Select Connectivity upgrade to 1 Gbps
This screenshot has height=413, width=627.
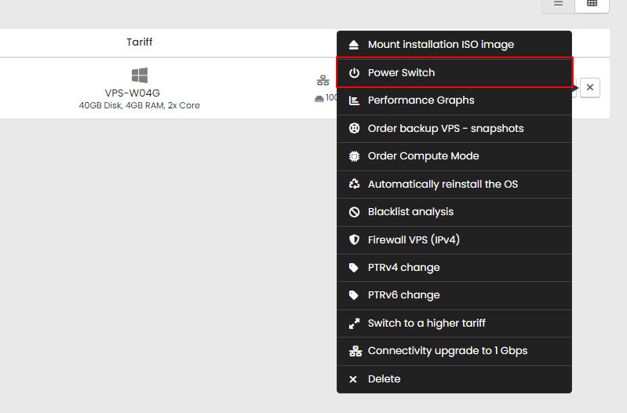pos(454,351)
